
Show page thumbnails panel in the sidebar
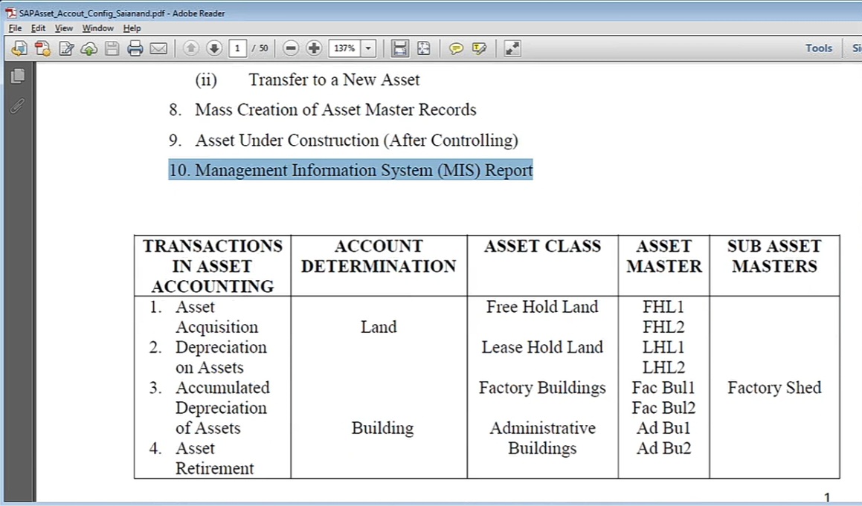(18, 76)
